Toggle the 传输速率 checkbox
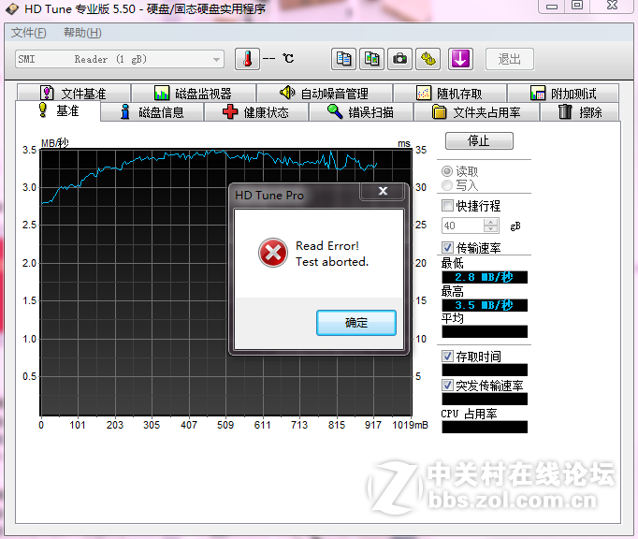Image resolution: width=638 pixels, height=539 pixels. point(447,248)
